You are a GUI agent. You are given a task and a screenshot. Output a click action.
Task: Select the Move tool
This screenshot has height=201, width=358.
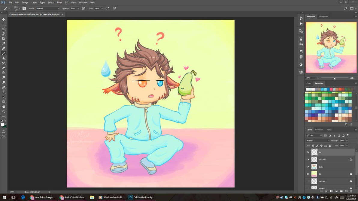tap(3, 19)
